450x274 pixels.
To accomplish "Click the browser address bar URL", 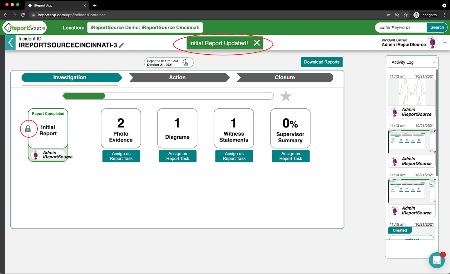I will tap(71, 15).
